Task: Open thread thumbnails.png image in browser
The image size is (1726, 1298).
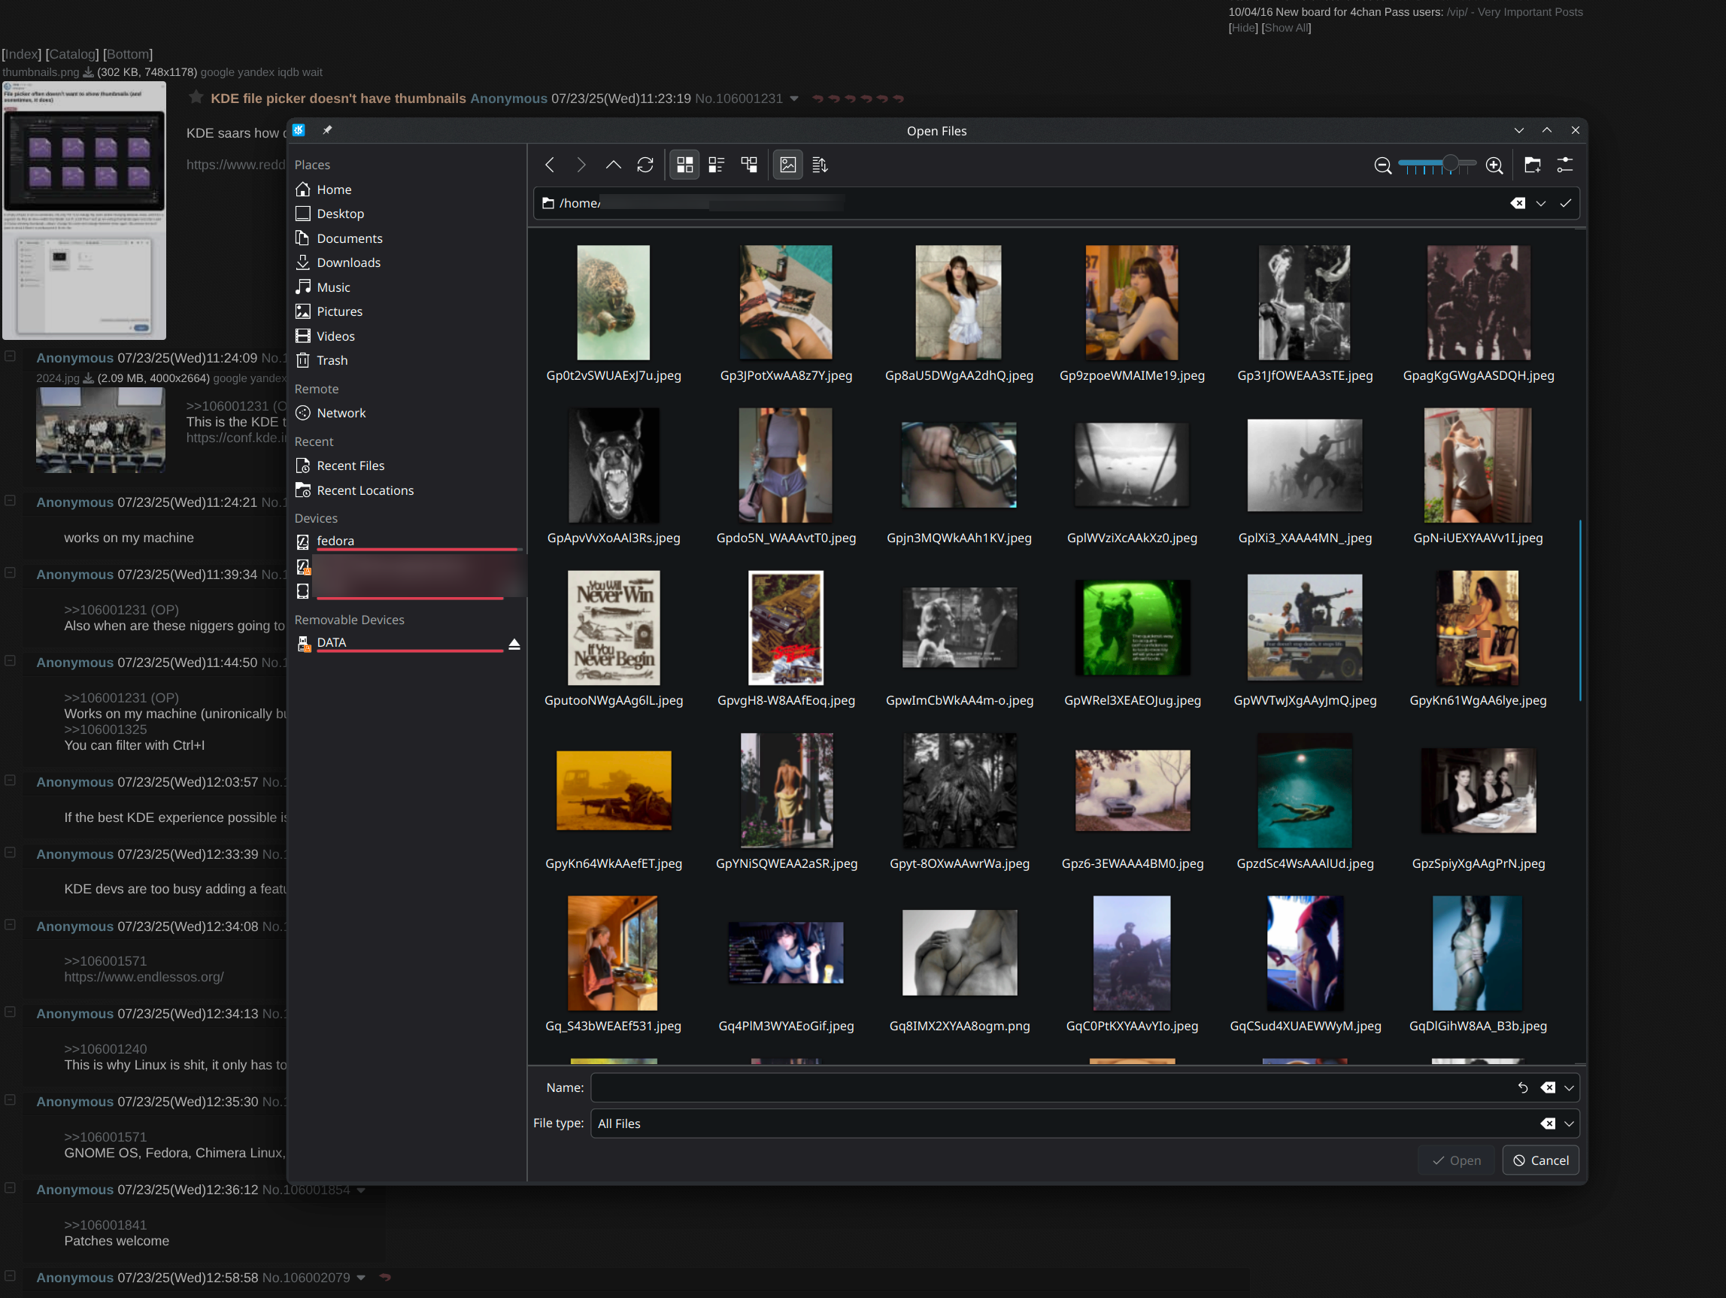Action: (84, 211)
